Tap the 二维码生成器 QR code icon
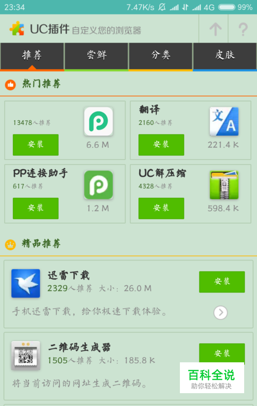This screenshot has width=257, height=406. (26, 355)
